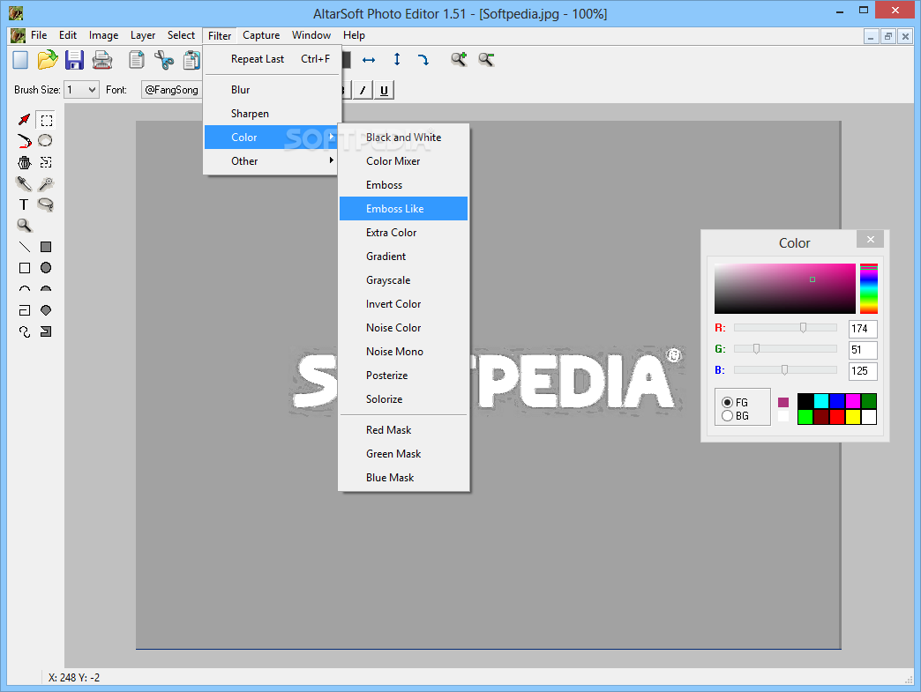Rotate the image with curved arrow icon
Image resolution: width=921 pixels, height=692 pixels.
coord(423,60)
